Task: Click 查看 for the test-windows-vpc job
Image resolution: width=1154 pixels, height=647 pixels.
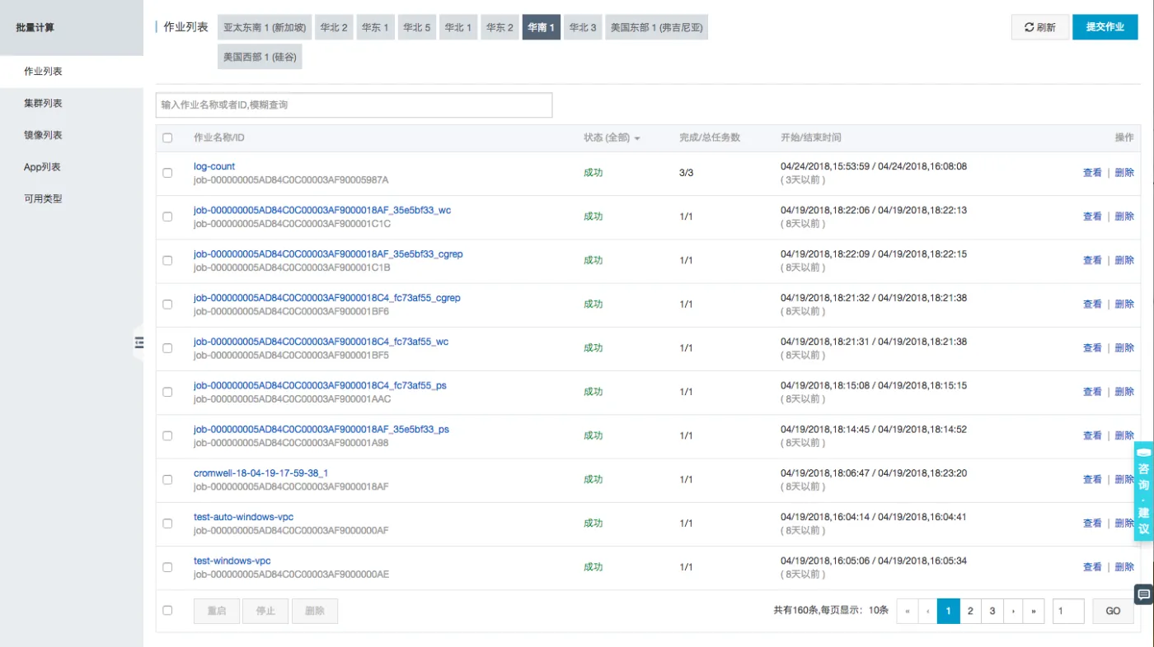Action: pos(1092,567)
